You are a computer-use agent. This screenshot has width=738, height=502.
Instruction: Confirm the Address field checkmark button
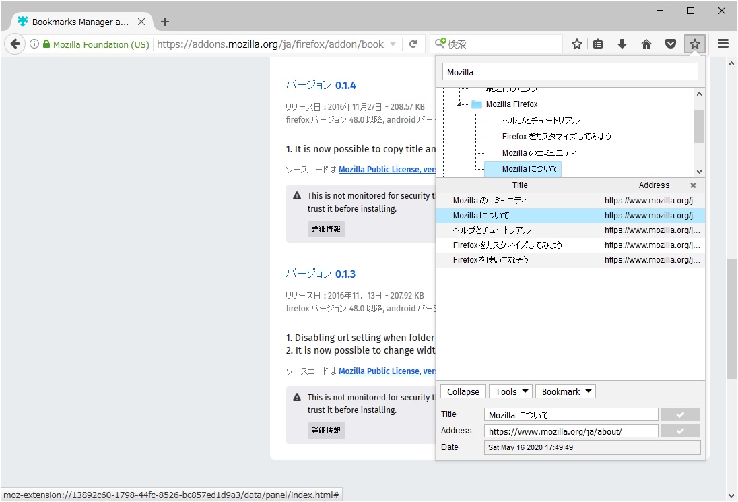click(x=680, y=431)
